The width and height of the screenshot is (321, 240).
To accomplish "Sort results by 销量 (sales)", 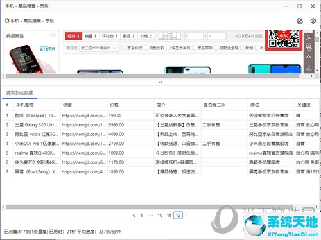I will [x=91, y=36].
